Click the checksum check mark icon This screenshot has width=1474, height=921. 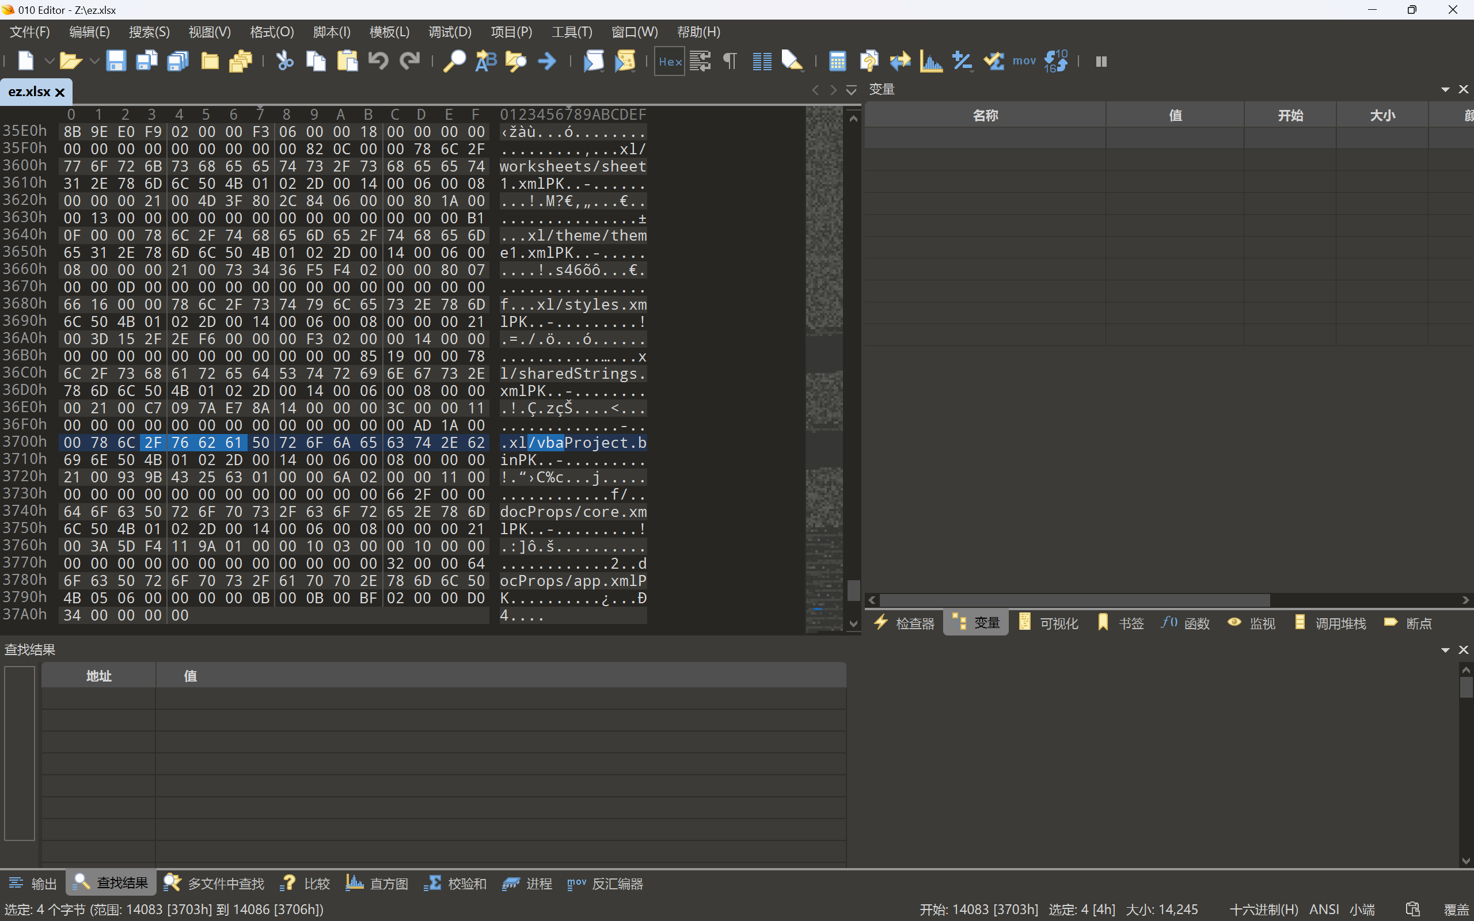click(x=993, y=61)
